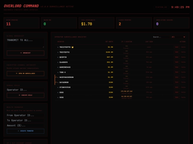Click the Execute Exile button
The image size is (193, 144).
click(x=25, y=95)
